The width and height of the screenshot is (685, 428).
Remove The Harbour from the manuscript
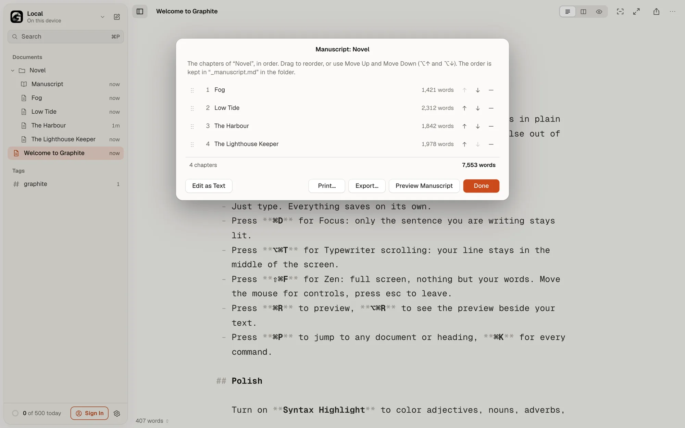pyautogui.click(x=491, y=126)
